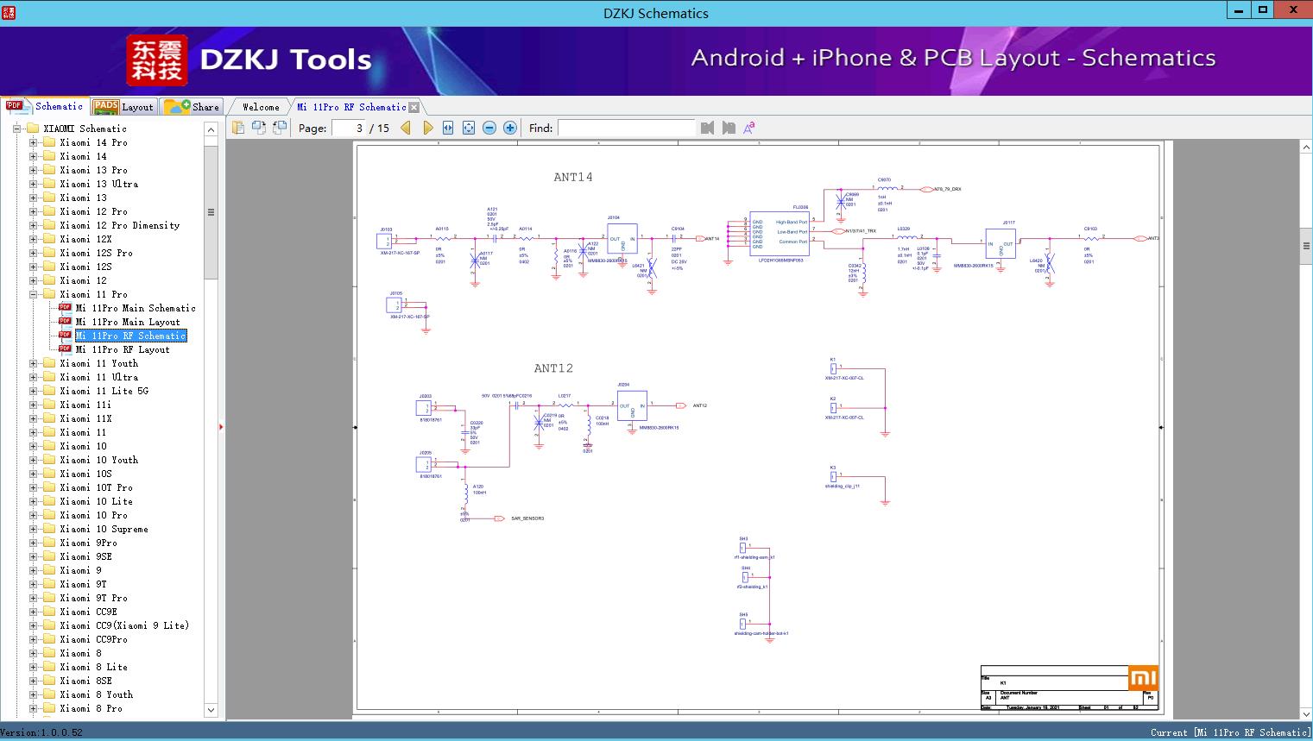Viewport: 1313px width, 741px height.
Task: Click PDF icon of Mi 11Pro Main Schematic
Action: pyautogui.click(x=65, y=308)
